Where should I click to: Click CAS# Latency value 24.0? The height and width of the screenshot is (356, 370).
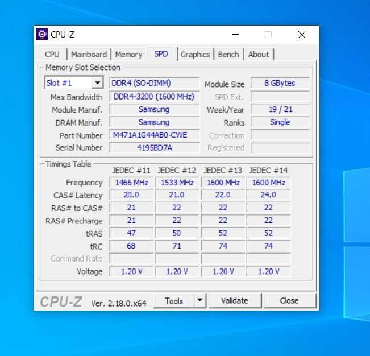(268, 195)
